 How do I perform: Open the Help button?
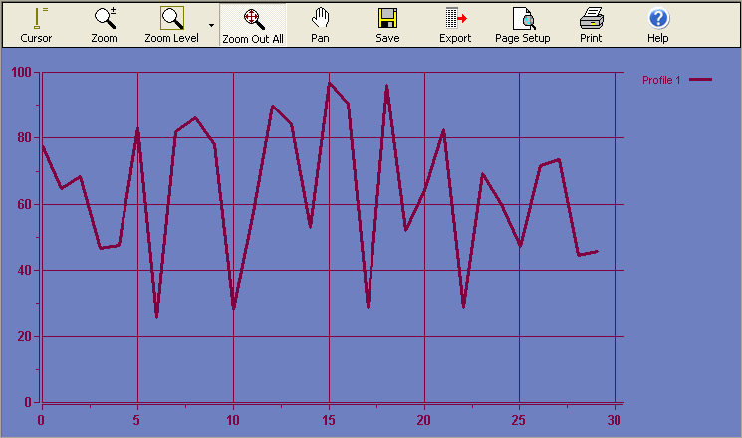pyautogui.click(x=657, y=24)
